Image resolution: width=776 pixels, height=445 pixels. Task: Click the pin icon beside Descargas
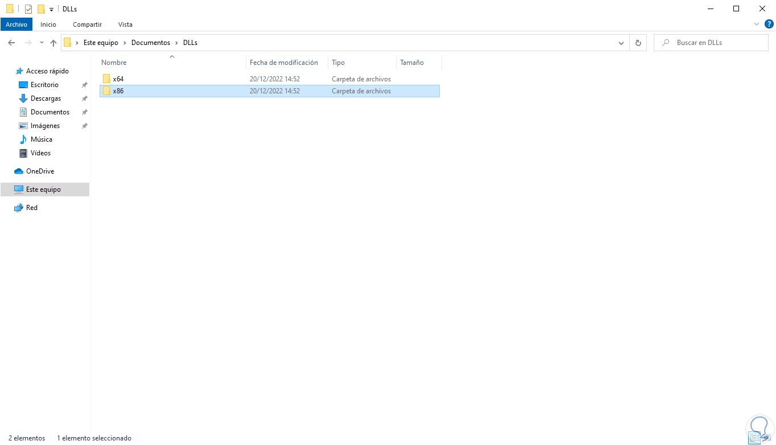84,98
